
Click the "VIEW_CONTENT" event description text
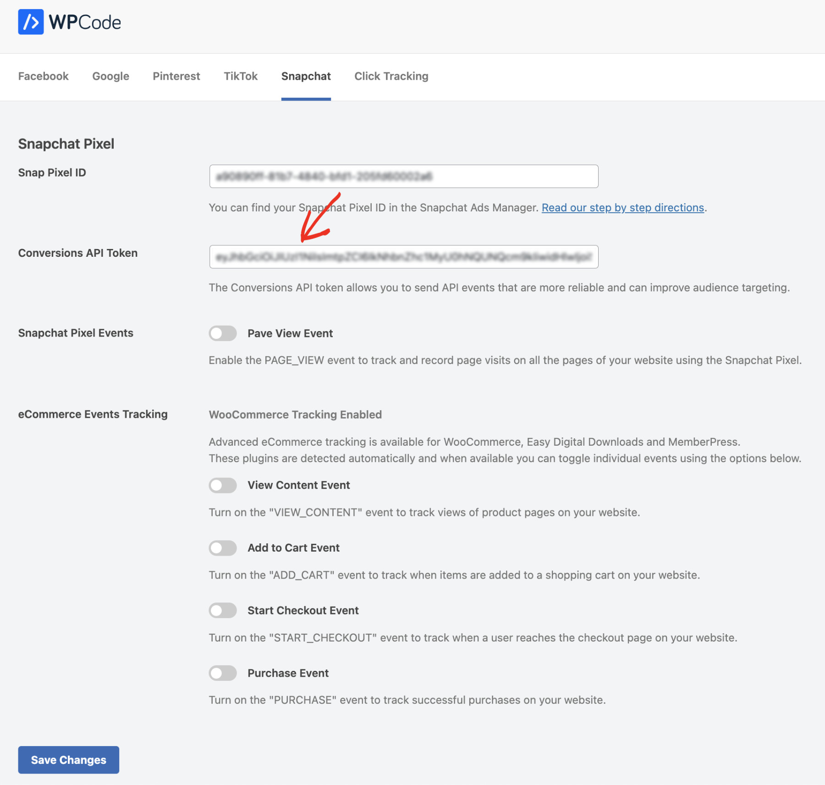[424, 512]
